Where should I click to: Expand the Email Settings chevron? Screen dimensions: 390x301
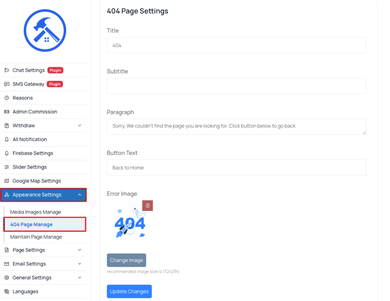coord(80,264)
